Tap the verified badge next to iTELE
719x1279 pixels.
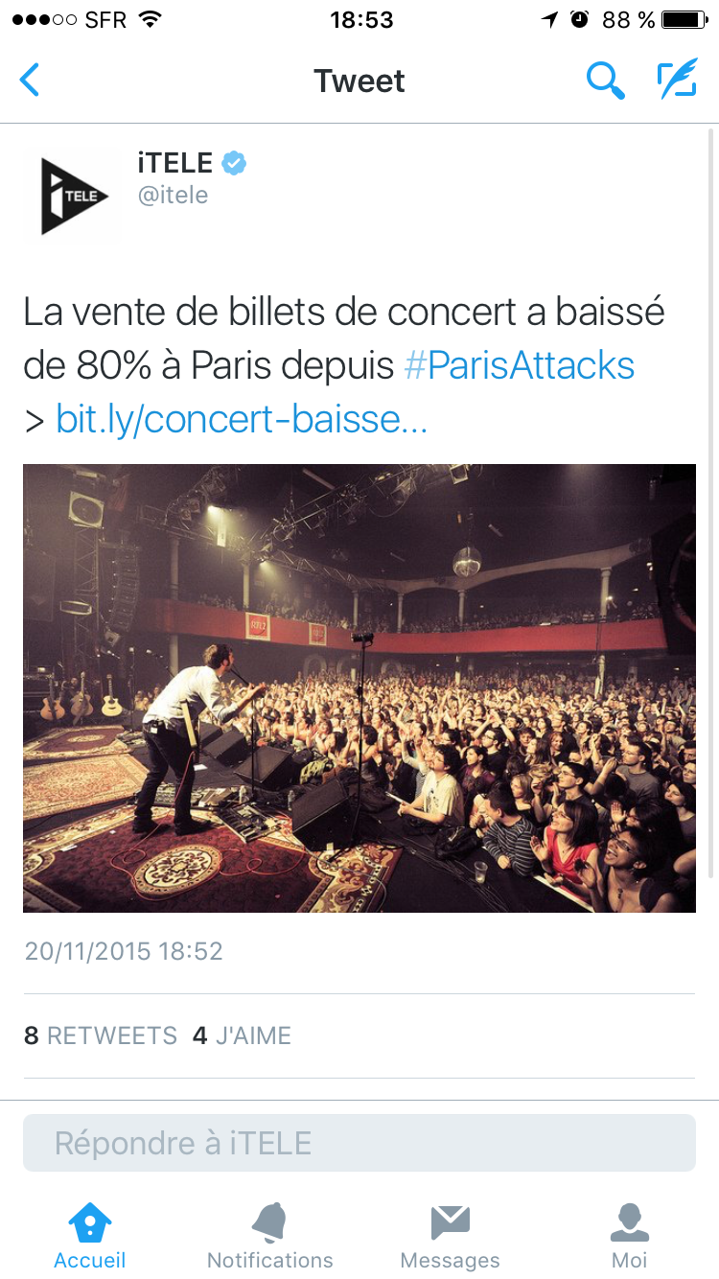click(234, 163)
